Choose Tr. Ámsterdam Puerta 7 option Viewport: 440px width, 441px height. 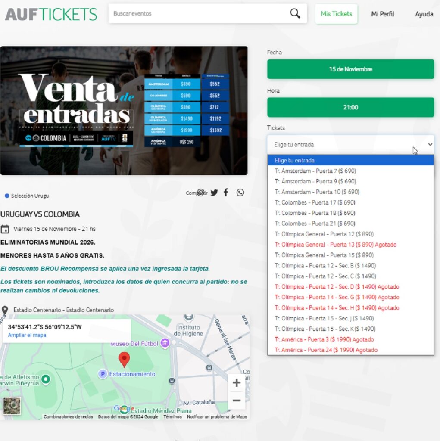(x=350, y=171)
